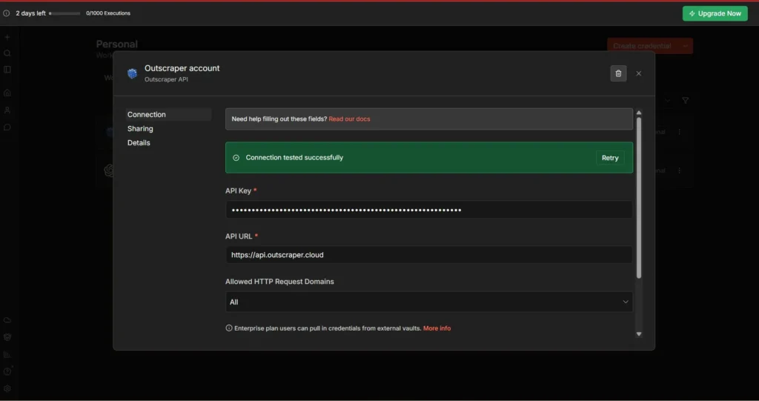
Task: Click Create credential in background page
Action: click(x=642, y=46)
